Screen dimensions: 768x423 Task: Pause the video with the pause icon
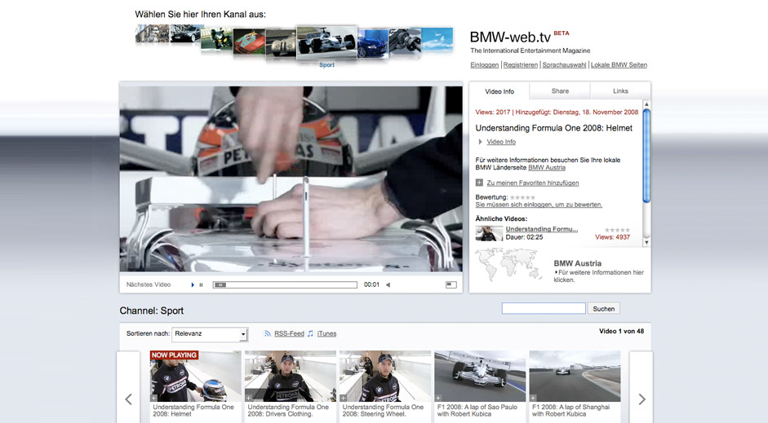(x=201, y=284)
